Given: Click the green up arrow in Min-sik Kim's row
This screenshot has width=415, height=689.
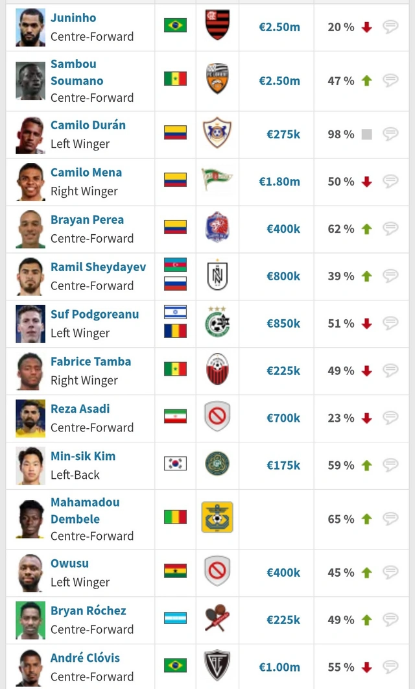Looking at the screenshot, I should tap(367, 465).
